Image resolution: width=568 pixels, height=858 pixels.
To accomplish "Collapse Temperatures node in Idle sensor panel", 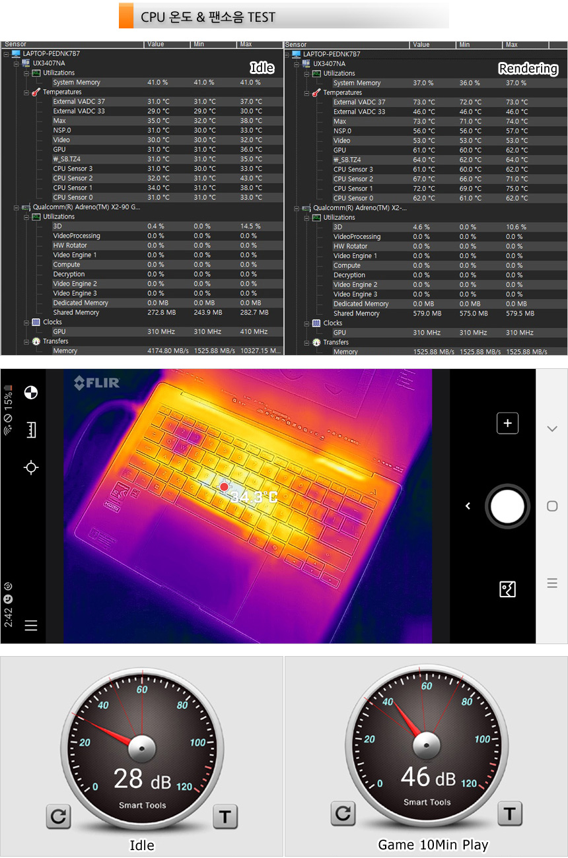I will [x=26, y=92].
